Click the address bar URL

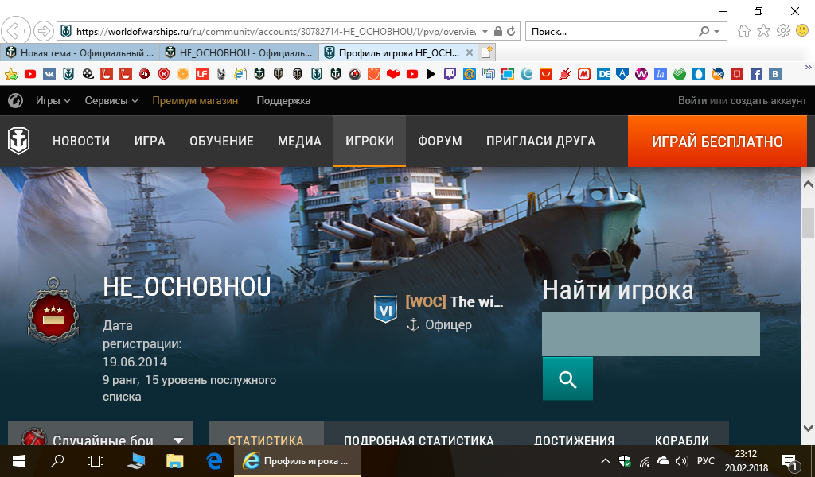(275, 31)
